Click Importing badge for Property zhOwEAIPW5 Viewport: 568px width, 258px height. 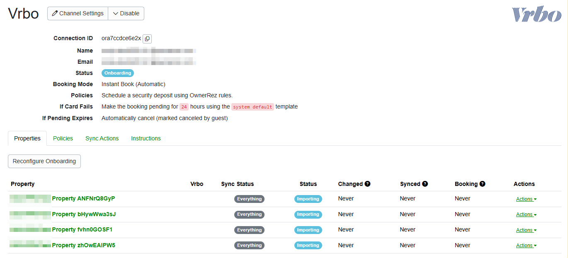(x=308, y=245)
